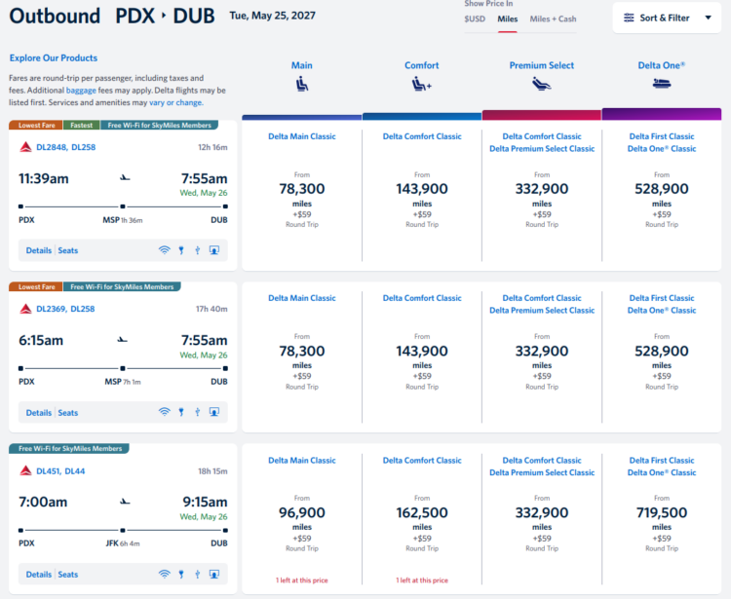Click the power outlet icon for flight DL451

point(181,574)
